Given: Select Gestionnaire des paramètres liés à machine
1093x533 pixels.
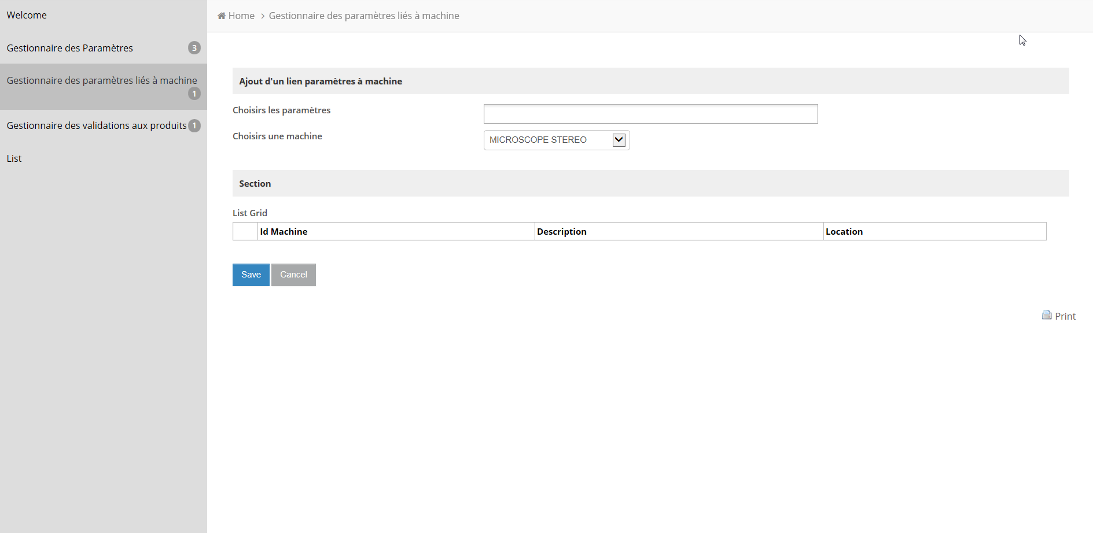Looking at the screenshot, I should (x=104, y=87).
